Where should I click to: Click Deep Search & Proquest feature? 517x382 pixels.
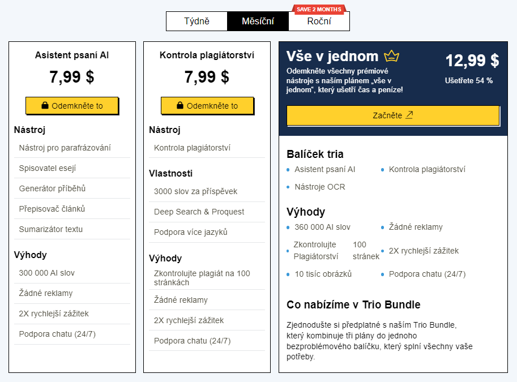pos(199,212)
